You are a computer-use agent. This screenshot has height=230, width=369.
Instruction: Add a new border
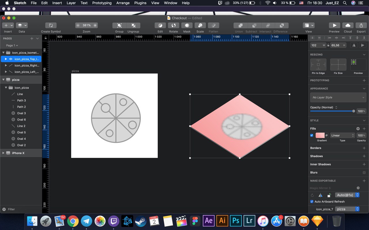364,148
